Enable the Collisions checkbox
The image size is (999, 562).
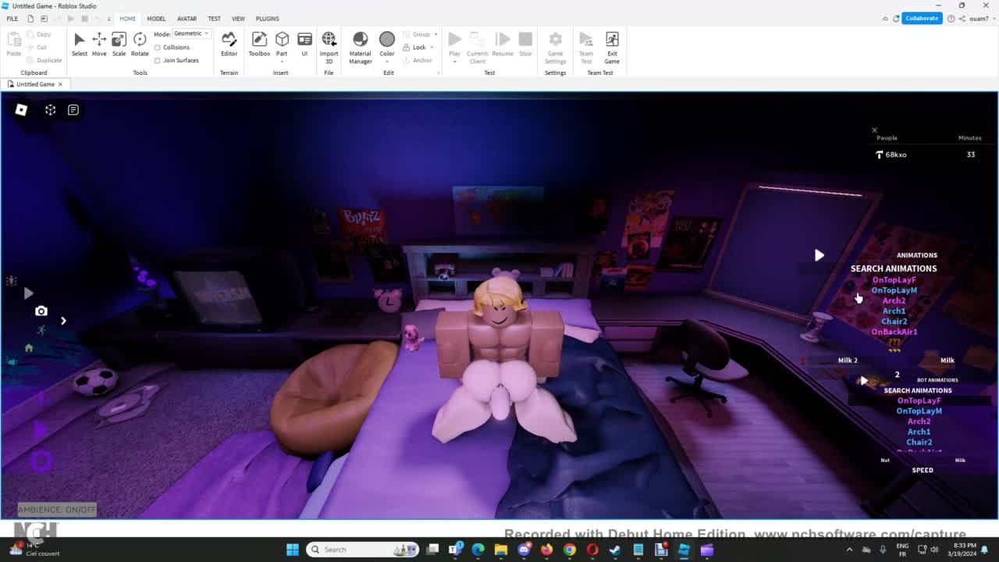158,48
